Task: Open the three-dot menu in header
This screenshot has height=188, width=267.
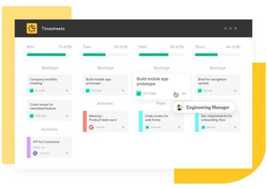Action: 230,29
